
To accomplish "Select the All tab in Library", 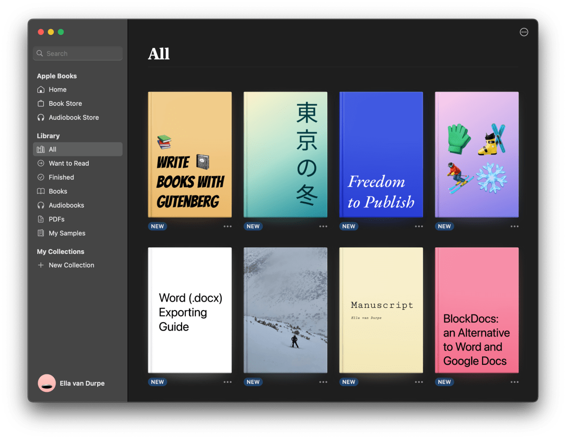I will 52,149.
